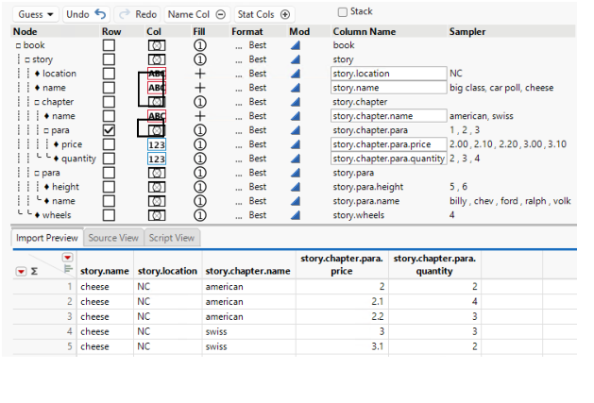The width and height of the screenshot is (594, 403).
Task: Click the Redo button
Action: [138, 14]
